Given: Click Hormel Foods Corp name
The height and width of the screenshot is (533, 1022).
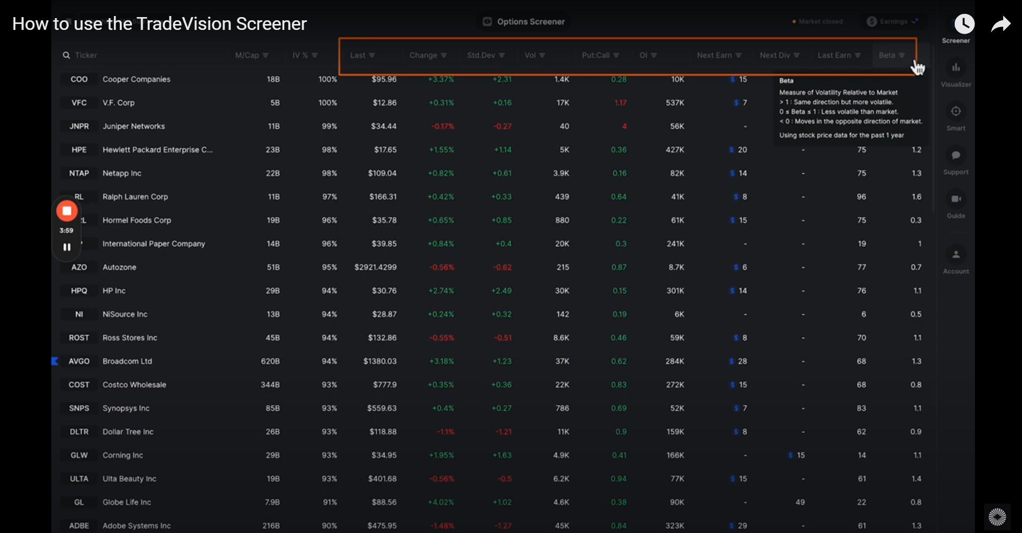Looking at the screenshot, I should pyautogui.click(x=137, y=220).
